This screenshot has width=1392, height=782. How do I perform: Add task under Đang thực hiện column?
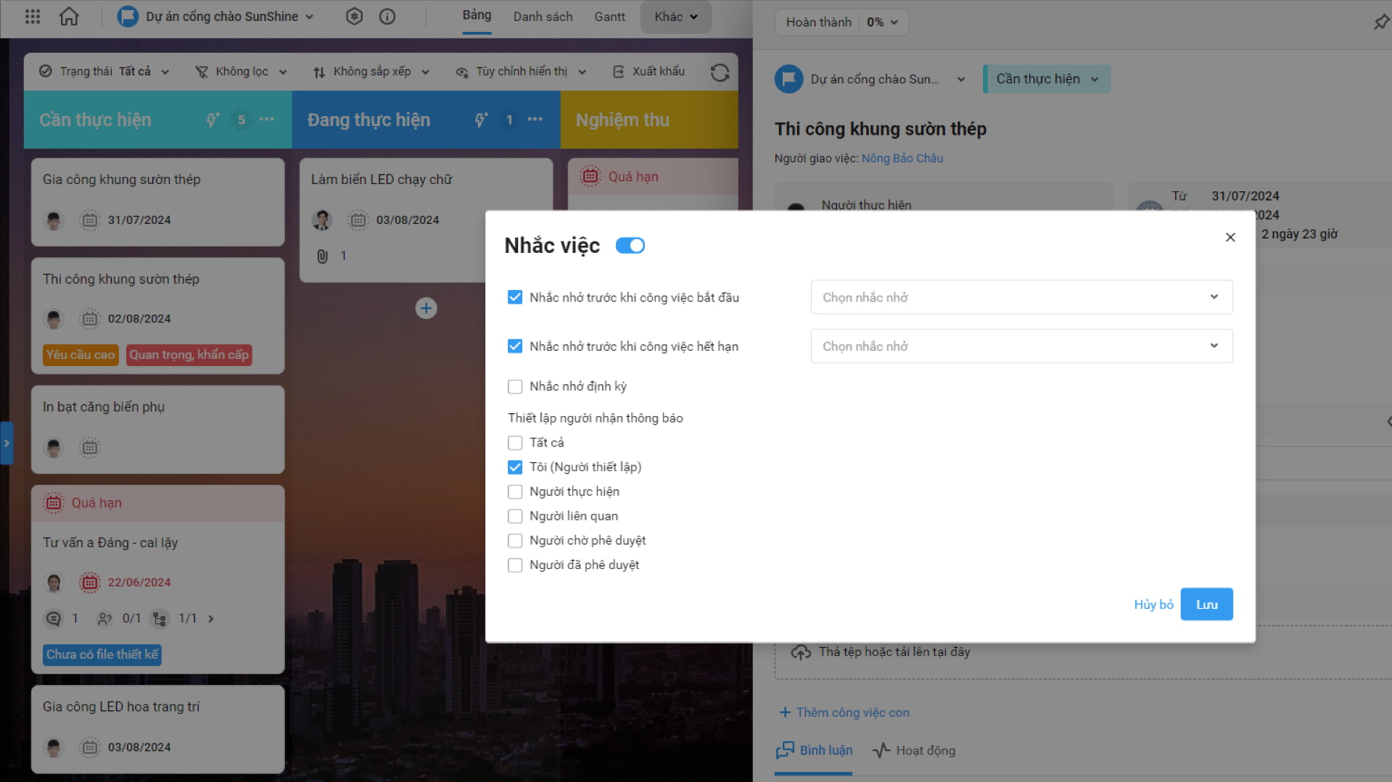(x=426, y=308)
